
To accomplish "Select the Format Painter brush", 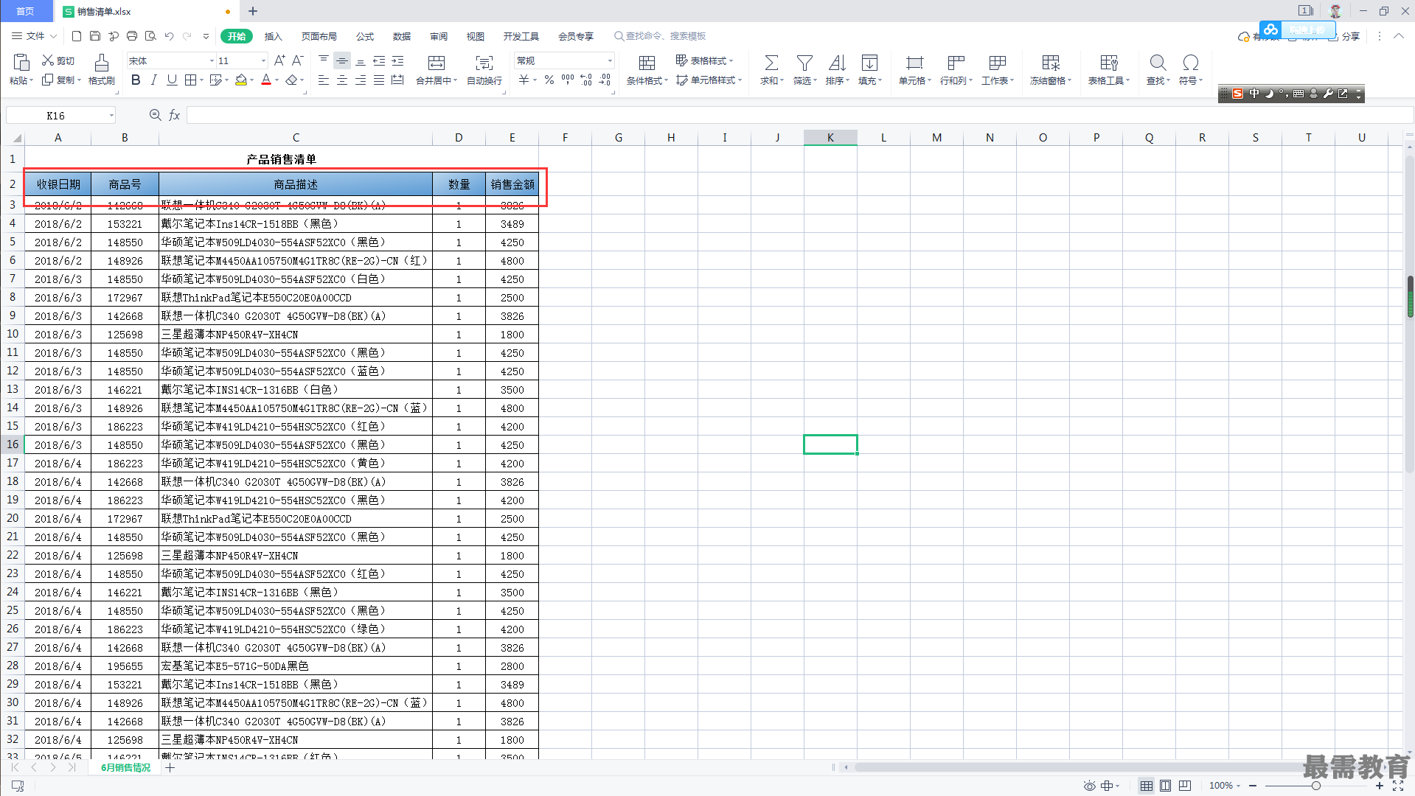I will (x=102, y=62).
